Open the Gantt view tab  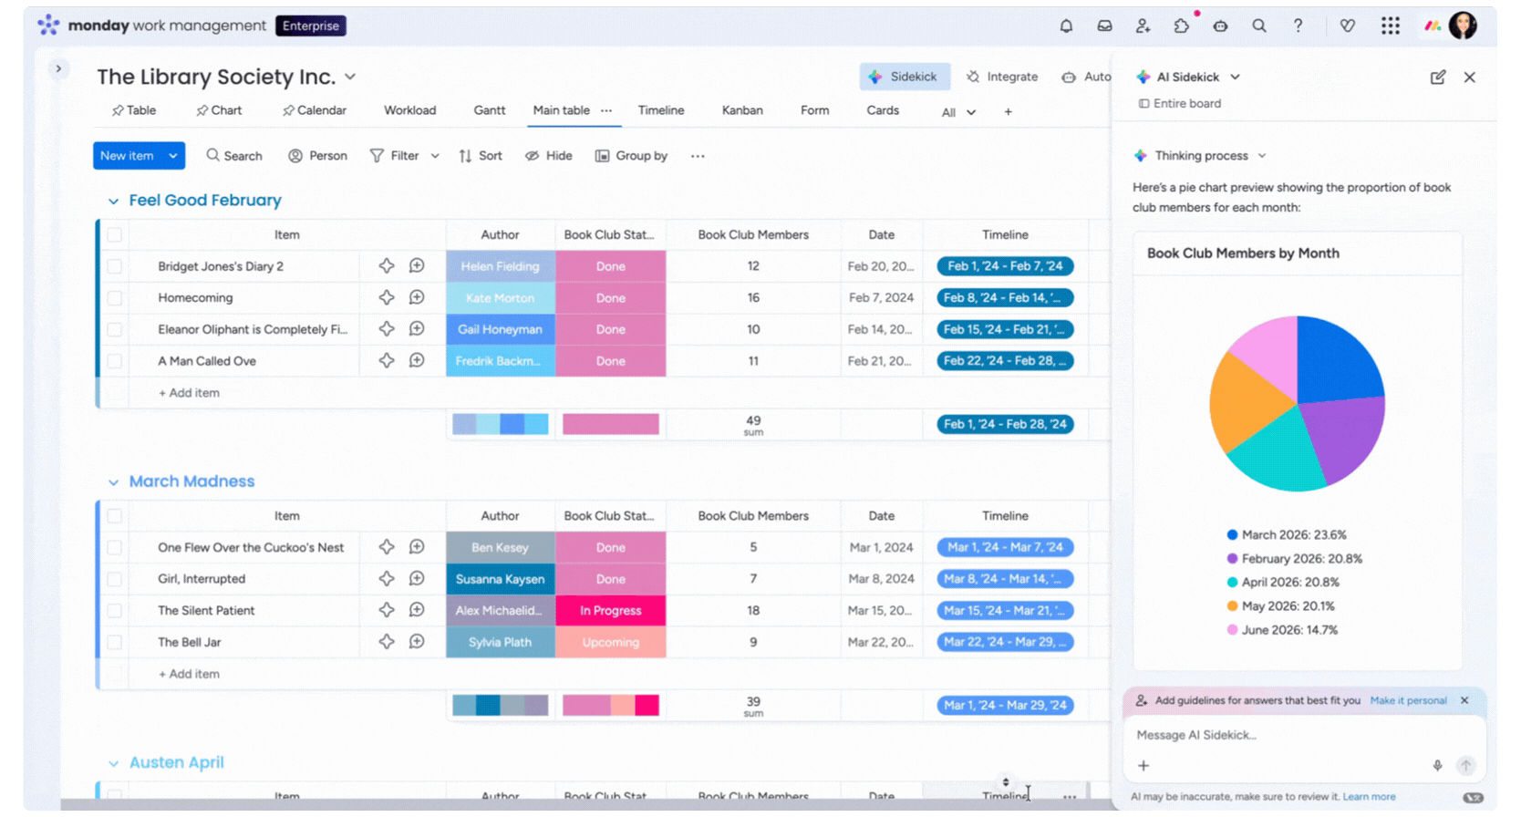(489, 110)
